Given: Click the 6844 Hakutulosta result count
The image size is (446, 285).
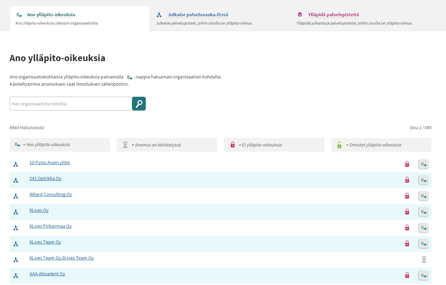Looking at the screenshot, I should pos(27,127).
